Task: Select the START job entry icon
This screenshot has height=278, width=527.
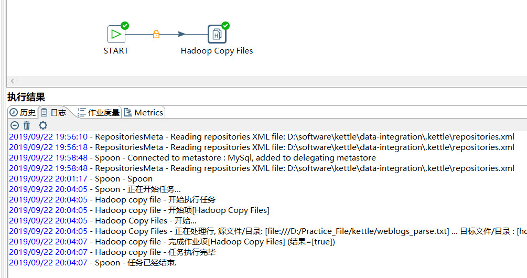Action: coord(116,34)
